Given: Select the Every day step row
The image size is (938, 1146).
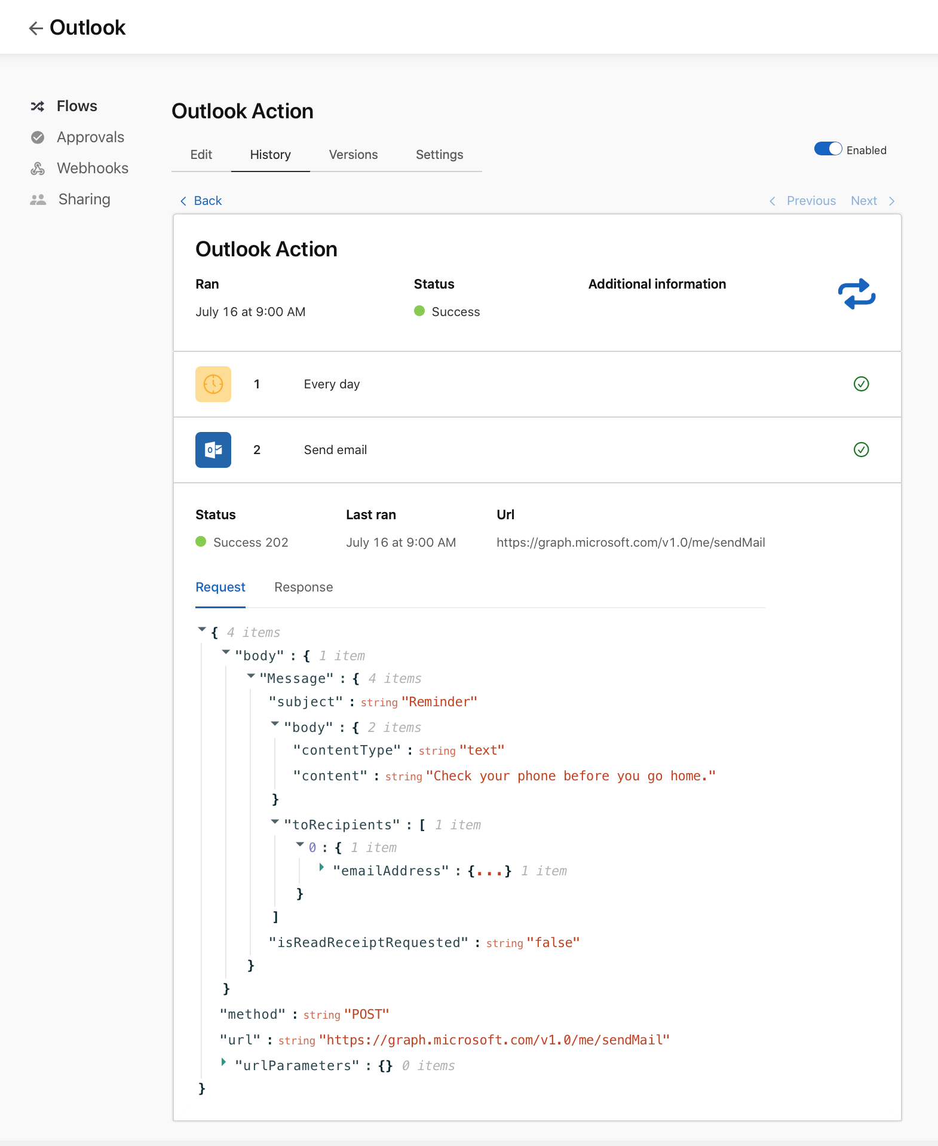Looking at the screenshot, I should point(537,384).
